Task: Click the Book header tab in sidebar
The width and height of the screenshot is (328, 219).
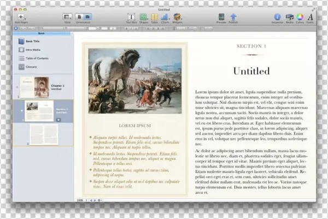Action: (x=42, y=33)
